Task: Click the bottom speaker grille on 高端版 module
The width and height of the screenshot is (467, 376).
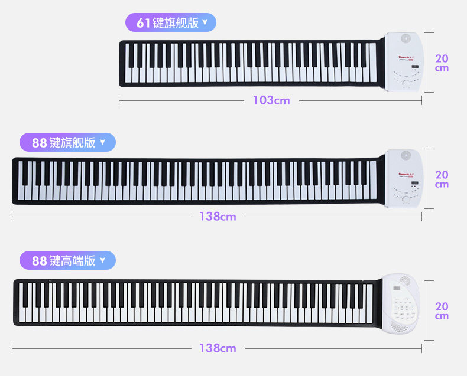Action: click(x=400, y=327)
